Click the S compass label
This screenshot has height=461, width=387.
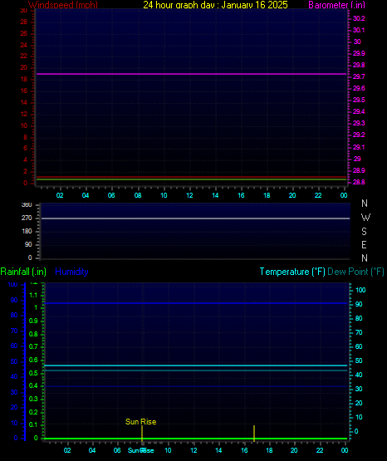(364, 232)
